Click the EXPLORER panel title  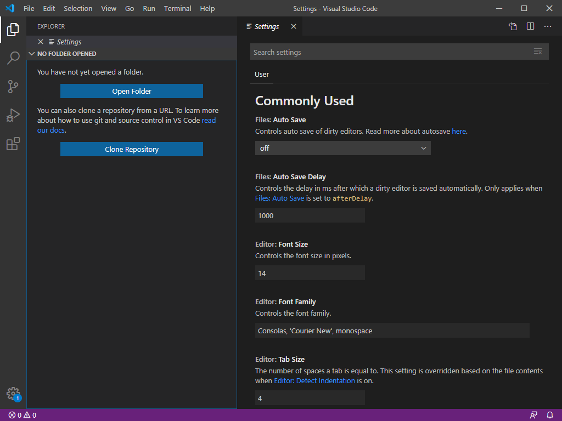pyautogui.click(x=51, y=26)
